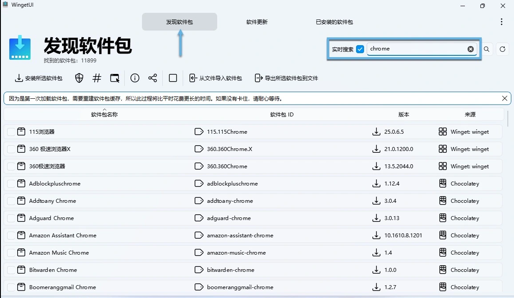
Task: Click the interactive install window icon
Action: pos(115,78)
